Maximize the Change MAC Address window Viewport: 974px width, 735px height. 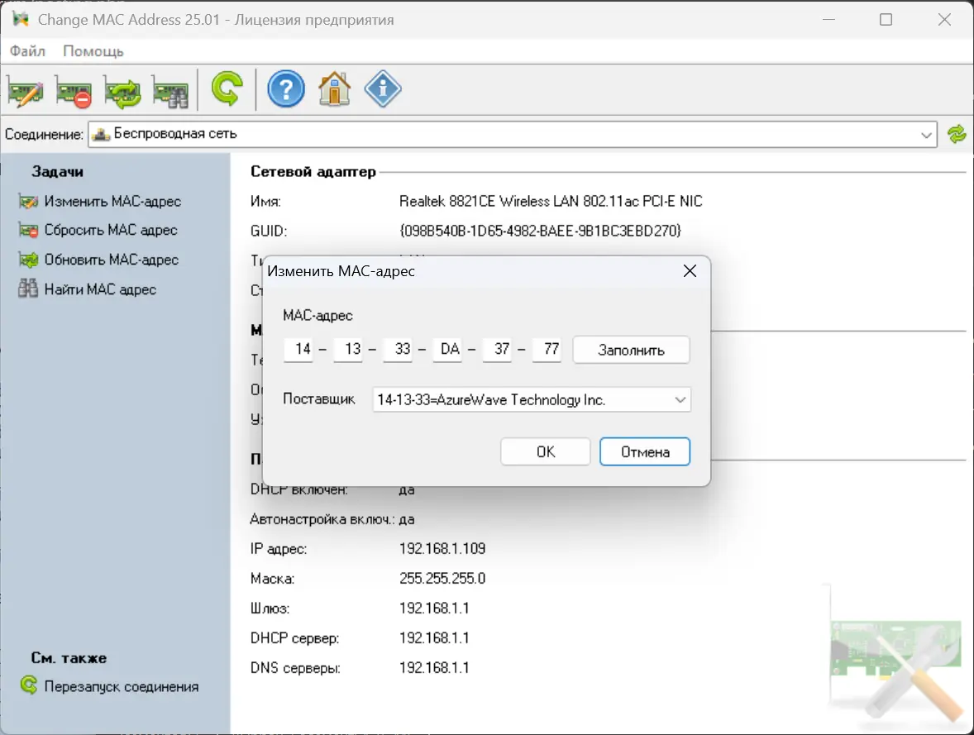pos(886,19)
